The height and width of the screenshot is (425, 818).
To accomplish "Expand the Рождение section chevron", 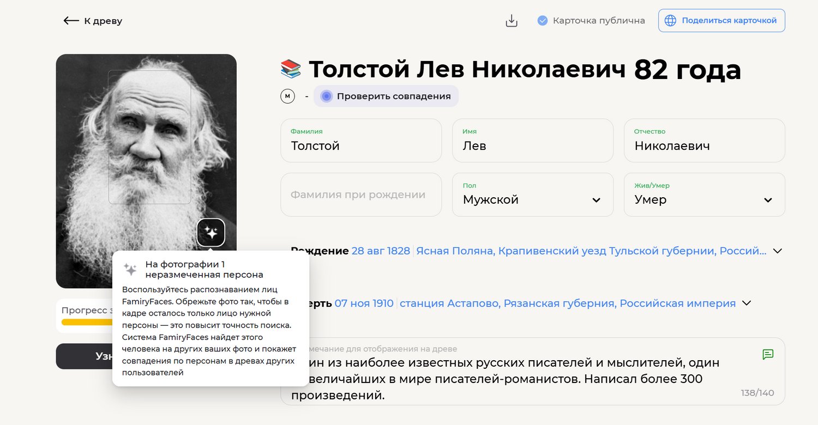I will (x=778, y=251).
